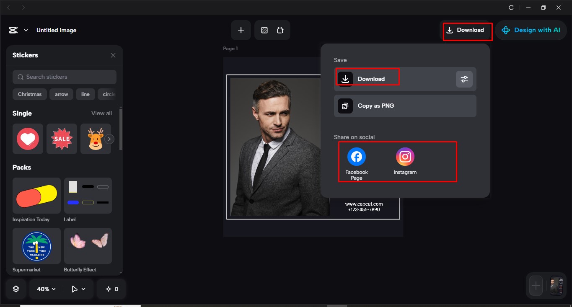Screen dimensions: 572x307
Task: Switch to the Stickers panel header
Action: click(x=25, y=55)
